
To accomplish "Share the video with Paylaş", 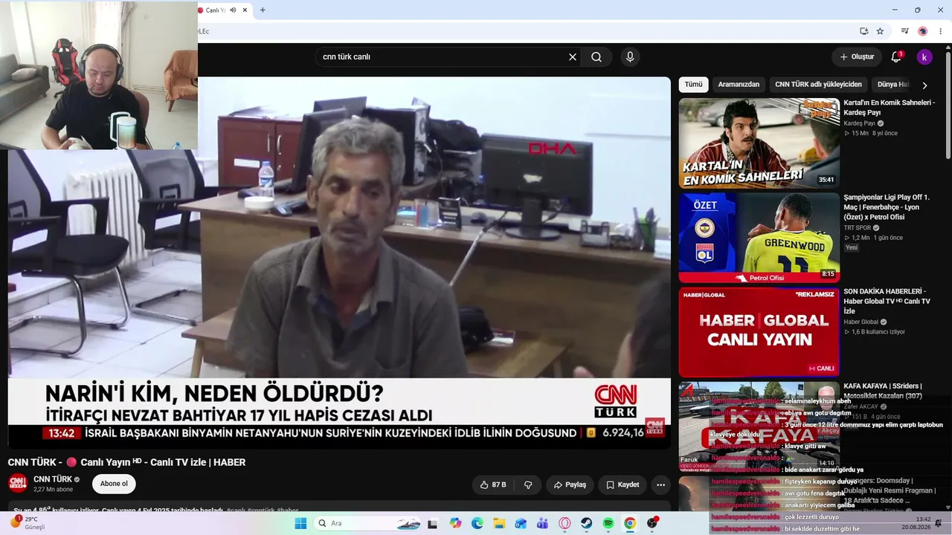I will tap(570, 485).
